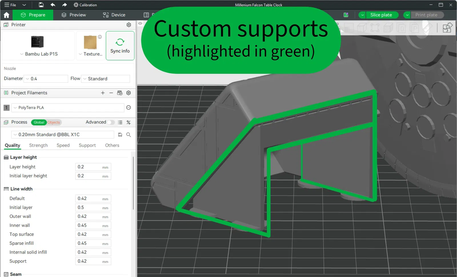Switch to the Prepare tab
Viewport: 457px width, 277px height.
click(x=33, y=15)
